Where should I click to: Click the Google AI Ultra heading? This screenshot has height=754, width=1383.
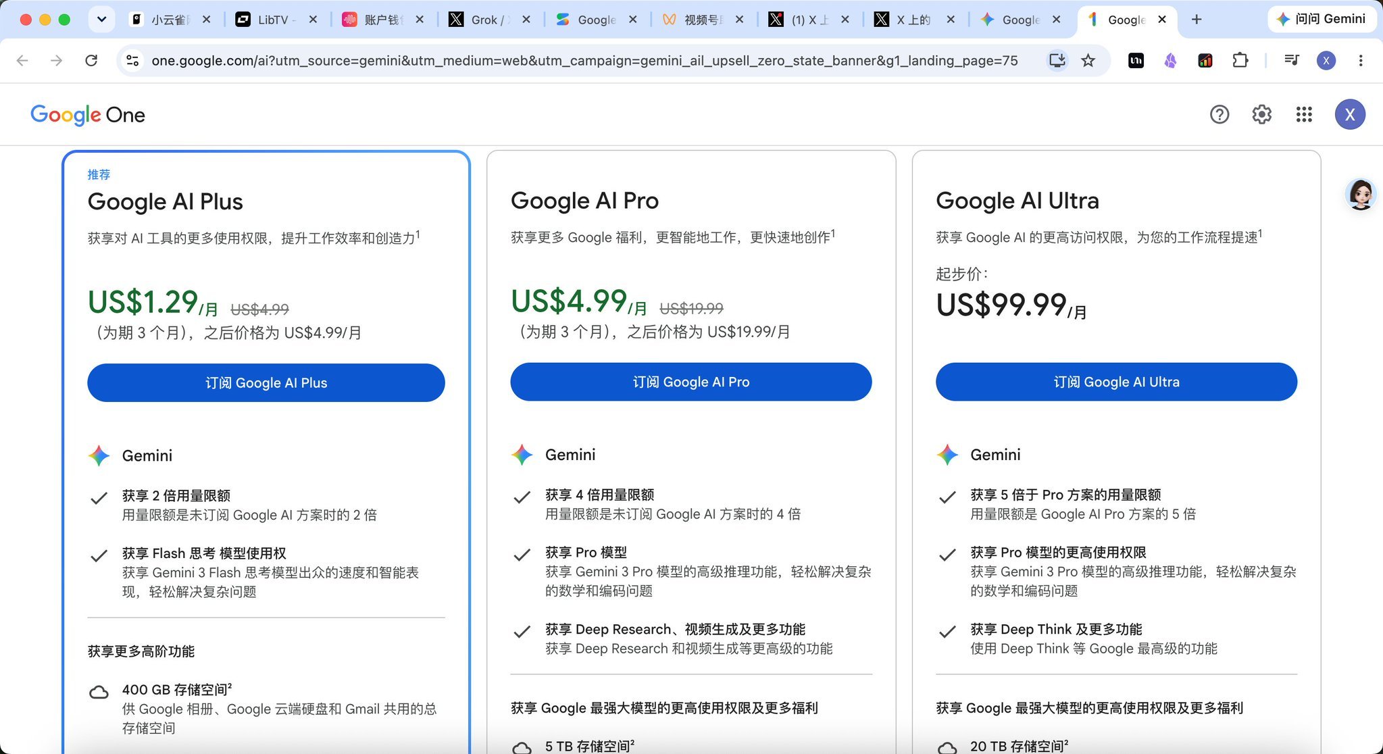[x=1017, y=201]
